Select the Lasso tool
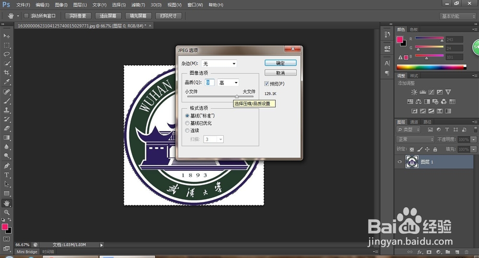Image resolution: width=479 pixels, height=258 pixels. coord(6,54)
